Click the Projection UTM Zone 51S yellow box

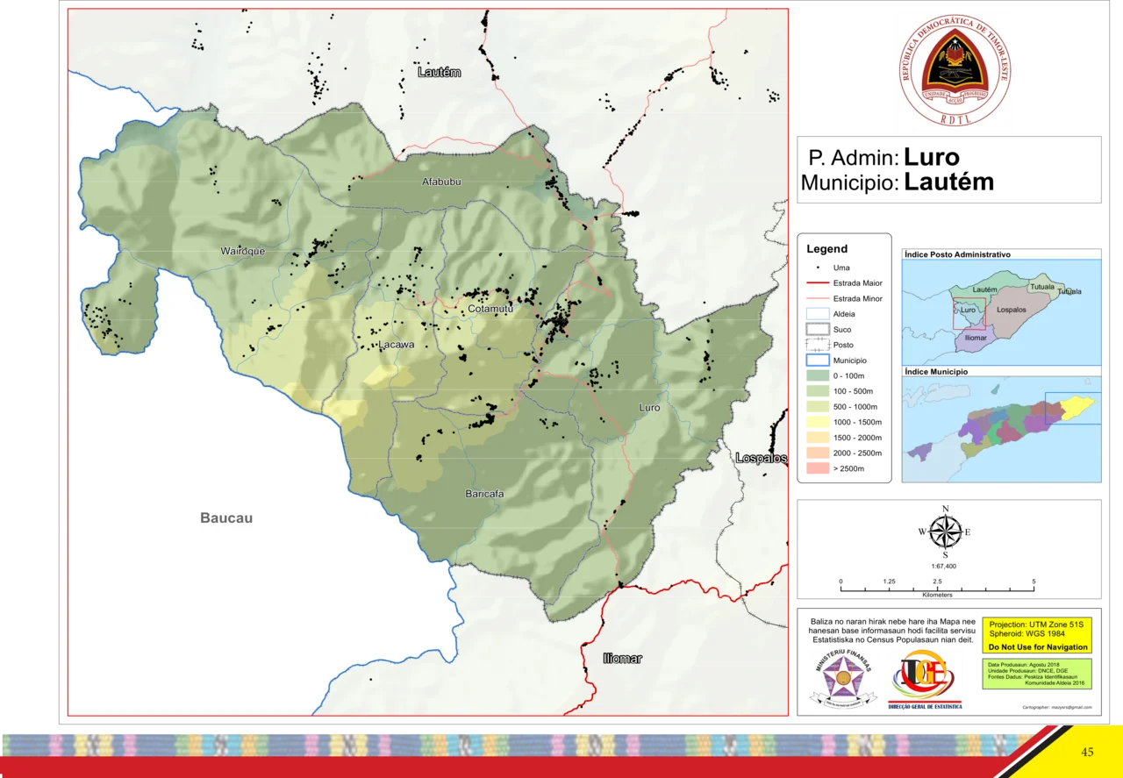point(1036,635)
